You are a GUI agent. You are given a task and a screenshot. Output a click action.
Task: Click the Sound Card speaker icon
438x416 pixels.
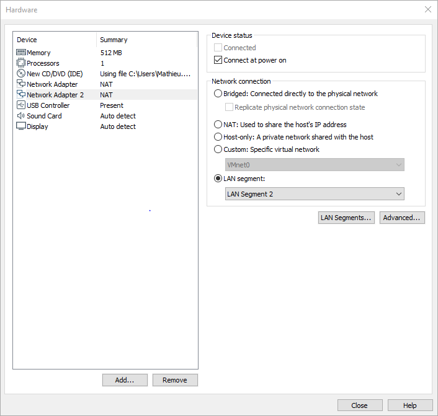click(20, 116)
